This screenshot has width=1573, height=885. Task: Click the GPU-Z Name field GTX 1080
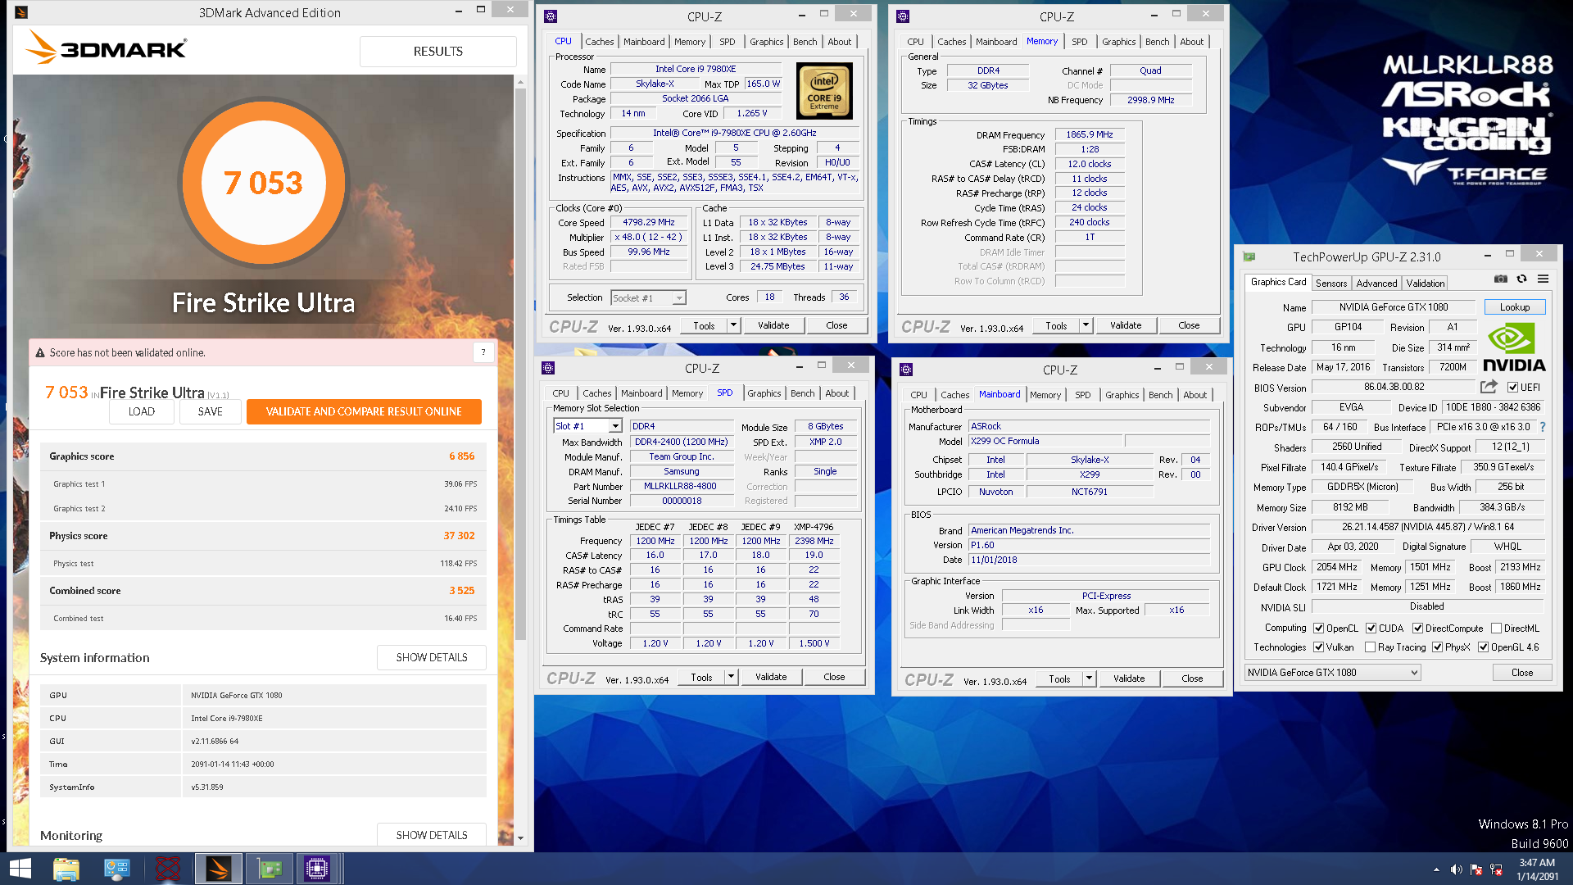click(1393, 307)
